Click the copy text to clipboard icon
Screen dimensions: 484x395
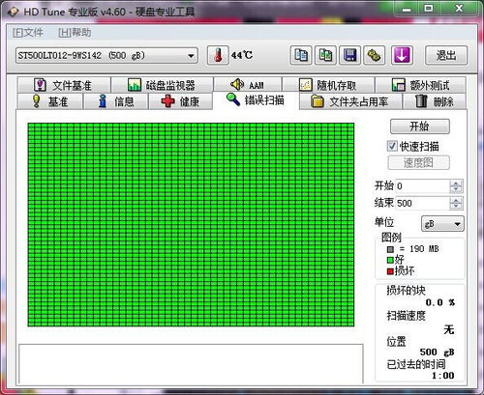tap(301, 55)
